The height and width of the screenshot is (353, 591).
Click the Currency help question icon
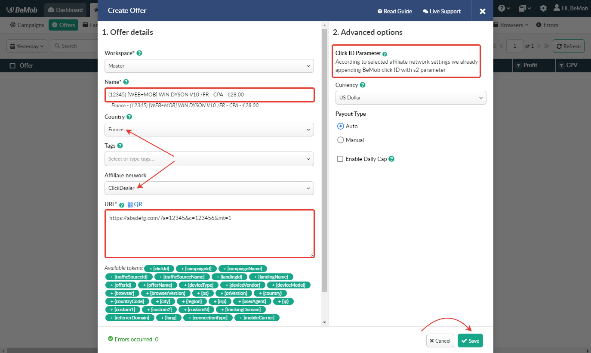pyautogui.click(x=363, y=85)
